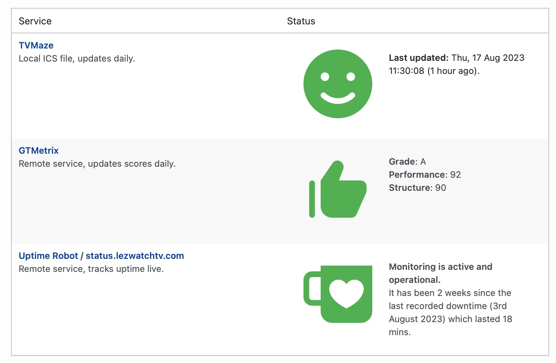556x363 pixels.
Task: Click the green smiley face icon
Action: (x=338, y=84)
